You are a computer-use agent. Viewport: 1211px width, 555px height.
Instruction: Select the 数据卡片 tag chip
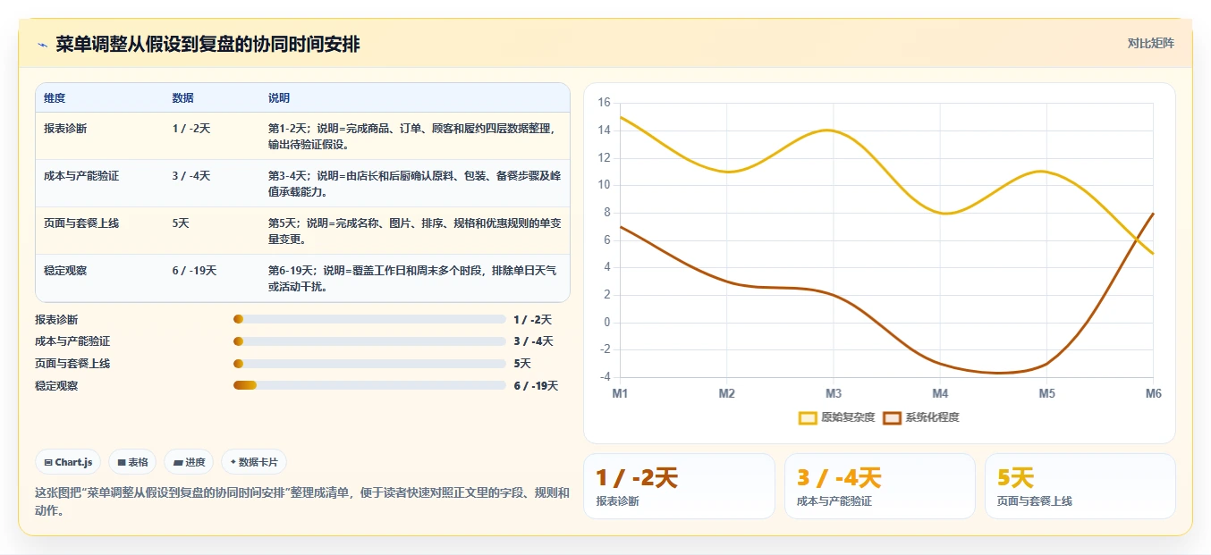(x=254, y=462)
